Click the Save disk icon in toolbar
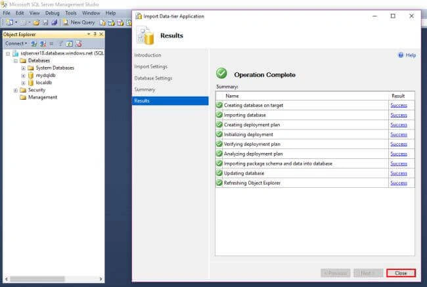This screenshot has width=427, height=287. point(45,22)
